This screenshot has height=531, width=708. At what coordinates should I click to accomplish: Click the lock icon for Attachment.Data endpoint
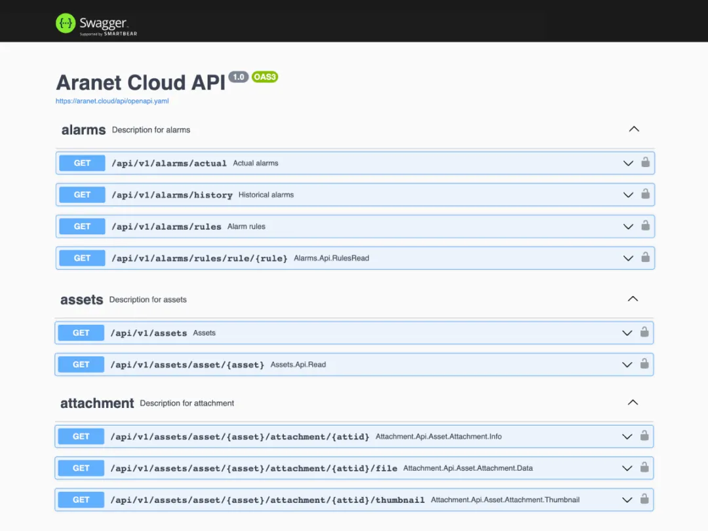644,467
